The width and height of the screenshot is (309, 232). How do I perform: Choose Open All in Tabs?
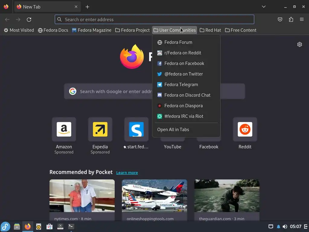(186, 130)
